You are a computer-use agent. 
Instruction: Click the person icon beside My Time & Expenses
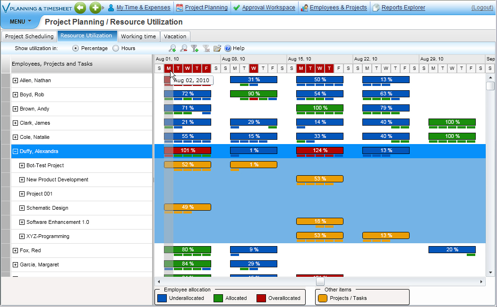[x=111, y=8]
